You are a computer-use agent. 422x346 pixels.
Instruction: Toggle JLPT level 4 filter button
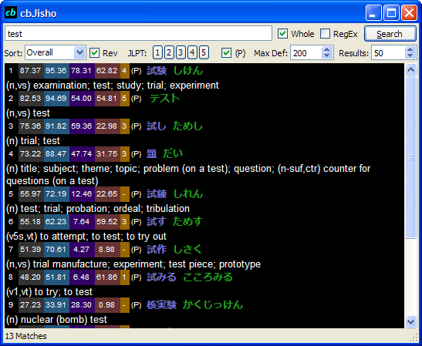(x=192, y=52)
